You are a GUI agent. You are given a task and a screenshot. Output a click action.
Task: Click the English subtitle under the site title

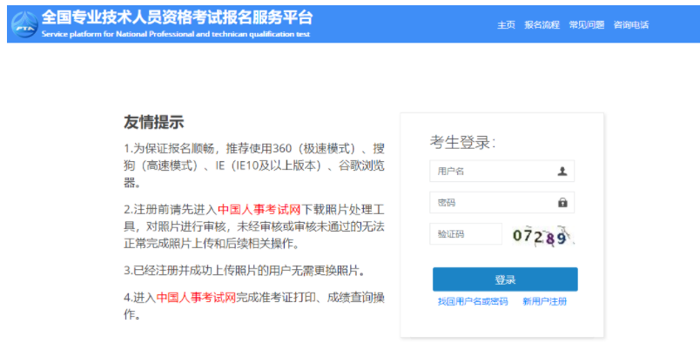pos(175,35)
